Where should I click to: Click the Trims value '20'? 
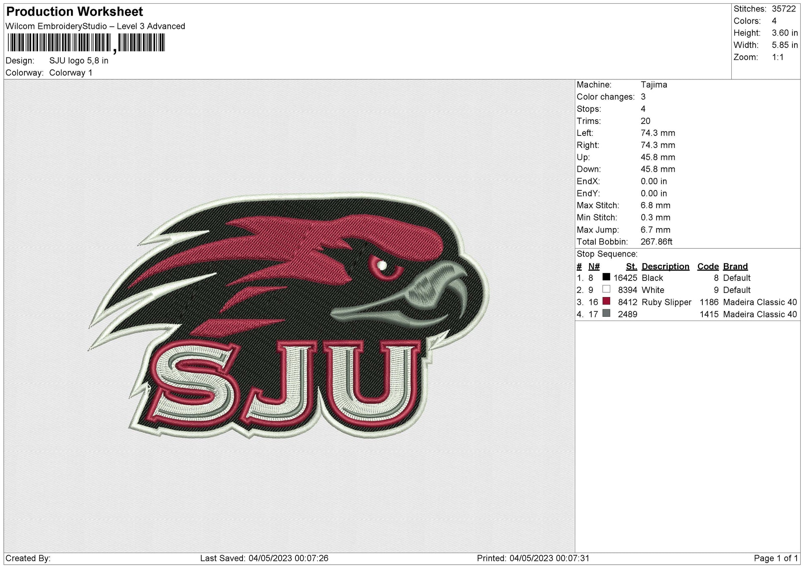click(x=646, y=121)
